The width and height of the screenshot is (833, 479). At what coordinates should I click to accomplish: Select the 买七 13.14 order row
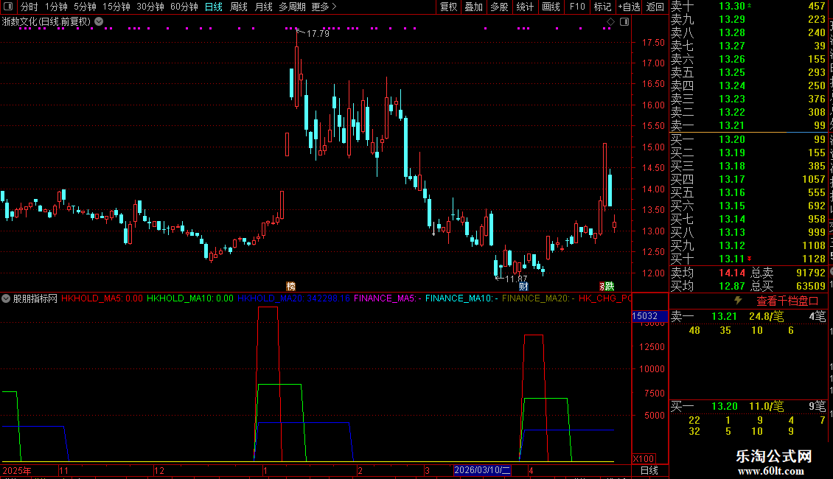click(x=748, y=220)
